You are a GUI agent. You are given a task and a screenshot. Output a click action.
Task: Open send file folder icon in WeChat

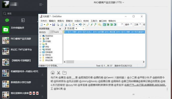pos(65,73)
